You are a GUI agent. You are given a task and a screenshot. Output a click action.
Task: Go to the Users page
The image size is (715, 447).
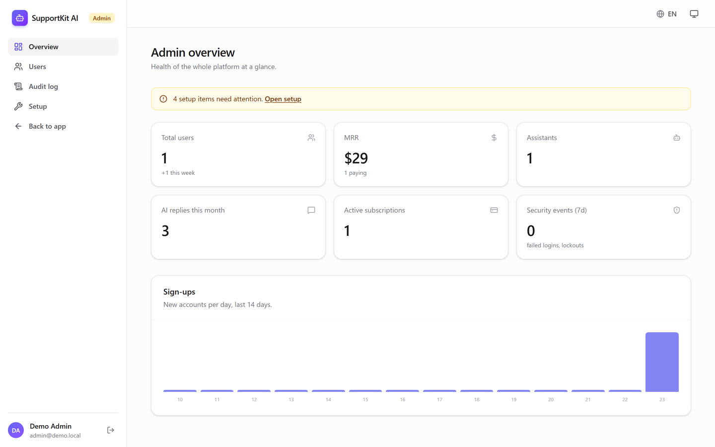[x=63, y=67]
